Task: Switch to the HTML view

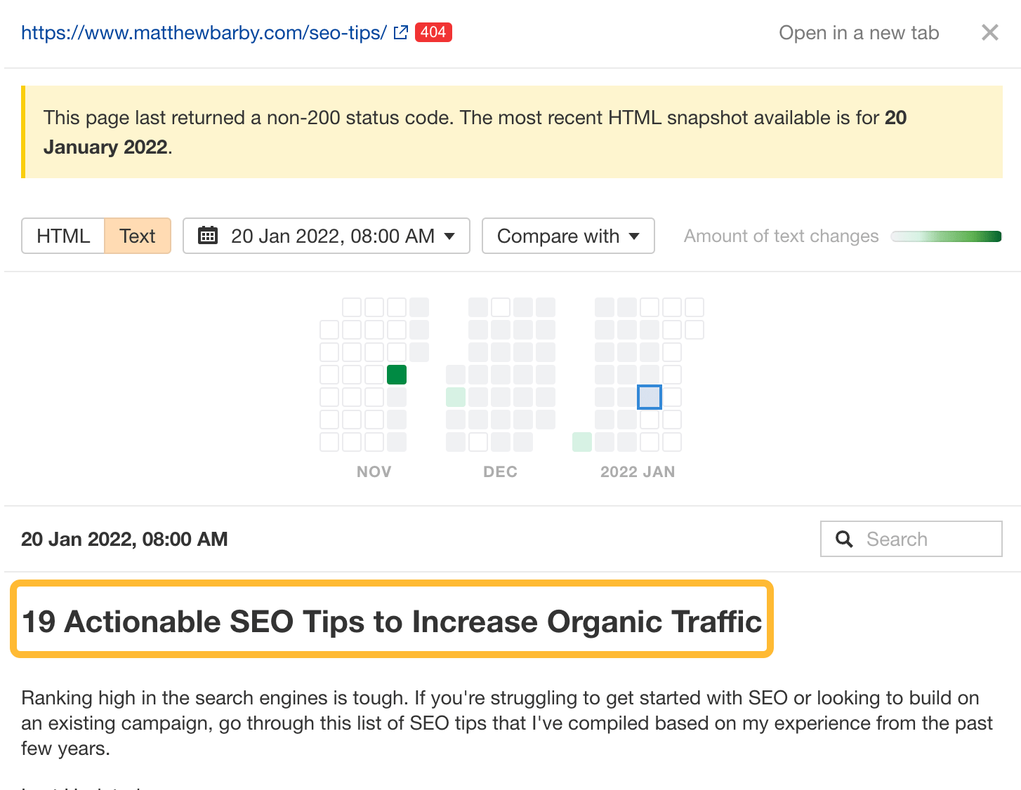Action: tap(63, 236)
